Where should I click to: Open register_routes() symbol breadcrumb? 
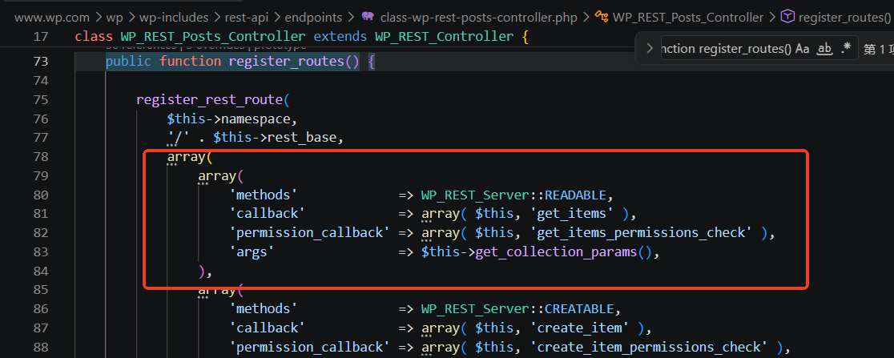pos(844,18)
